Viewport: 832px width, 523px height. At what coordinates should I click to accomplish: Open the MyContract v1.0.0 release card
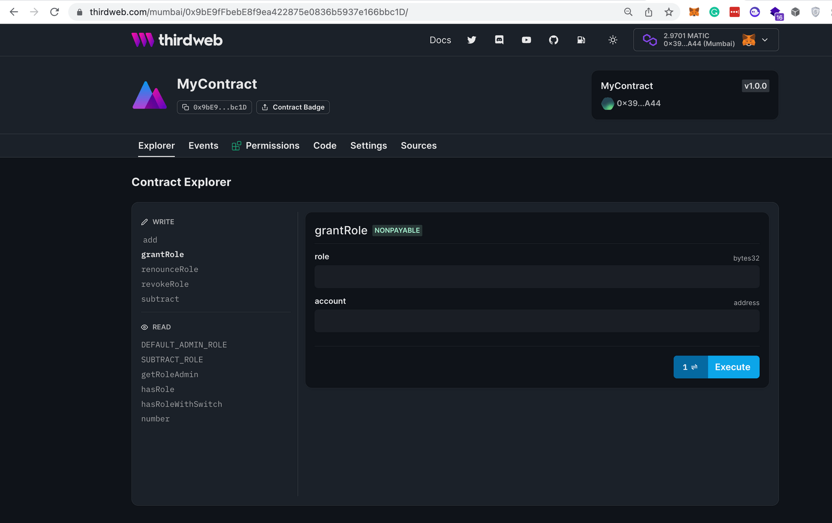[684, 95]
